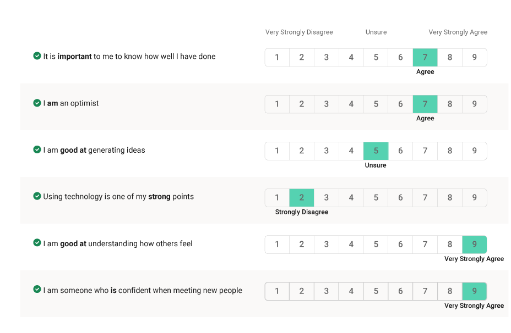Click the 'Very Strongly Disagree' scale header
Screen dimensions: 511x333
pos(299,32)
